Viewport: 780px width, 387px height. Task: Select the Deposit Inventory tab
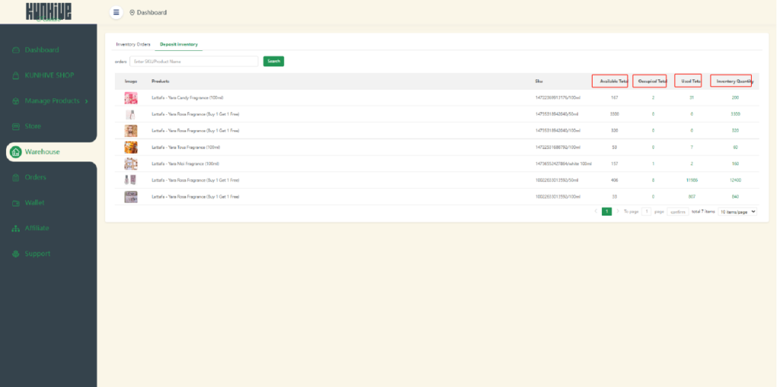(178, 44)
